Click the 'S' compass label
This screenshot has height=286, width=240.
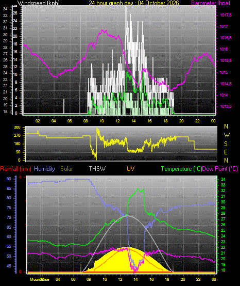click(x=226, y=144)
